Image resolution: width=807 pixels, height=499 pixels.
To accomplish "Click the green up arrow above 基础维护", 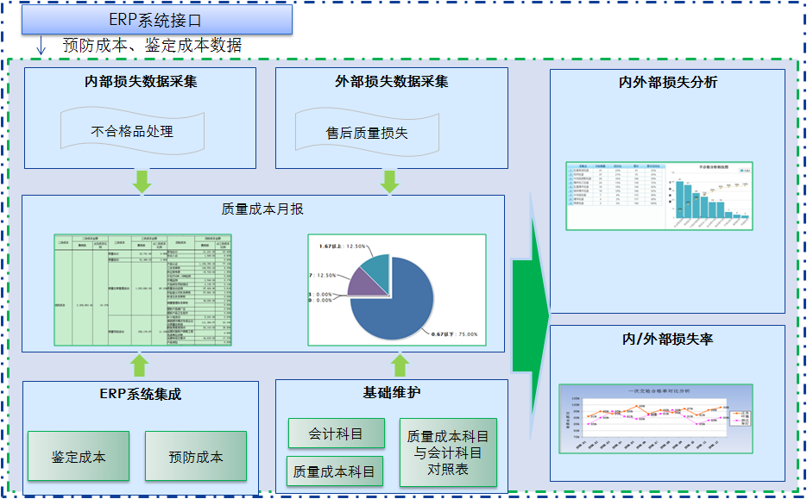I will click(x=399, y=365).
